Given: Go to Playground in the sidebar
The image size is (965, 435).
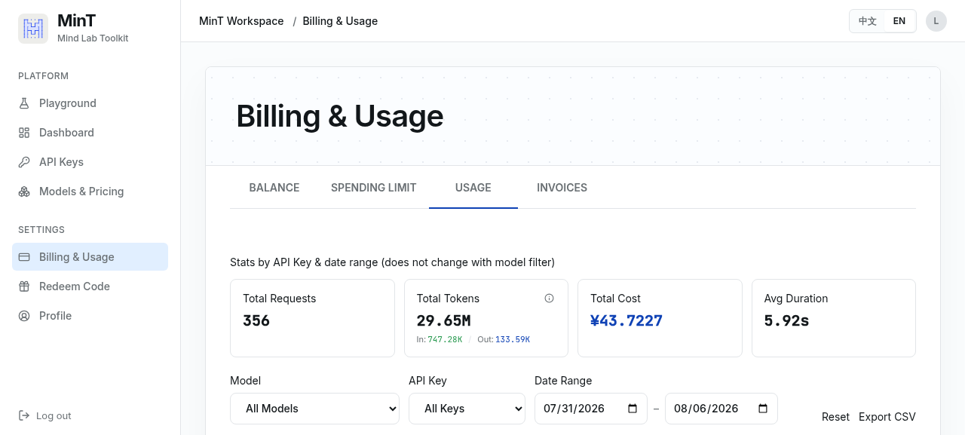Looking at the screenshot, I should (90, 103).
